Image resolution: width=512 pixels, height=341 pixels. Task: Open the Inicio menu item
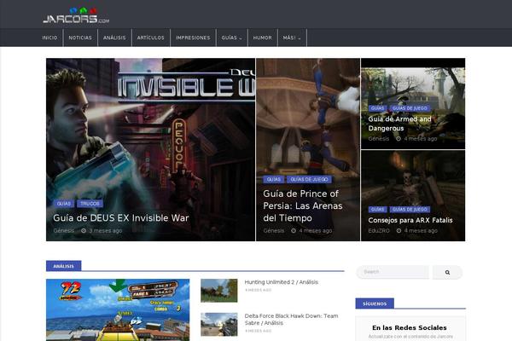[x=49, y=38]
